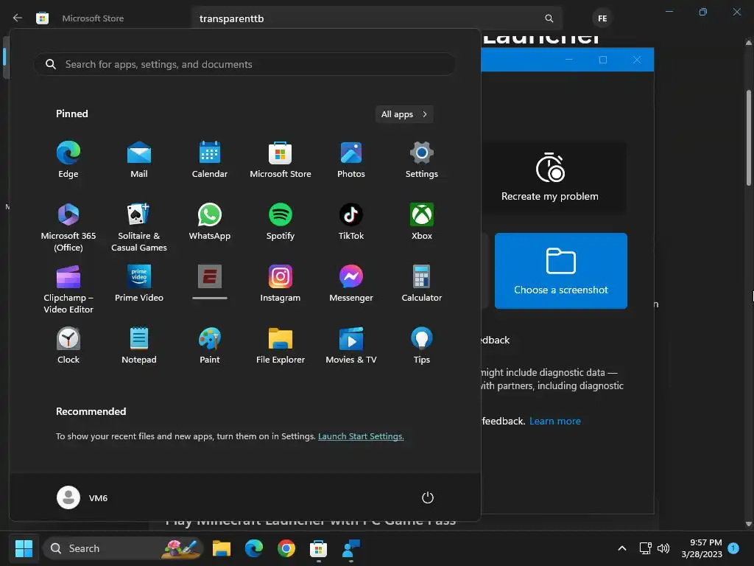
Task: Launch Spotify
Action: [x=281, y=221]
